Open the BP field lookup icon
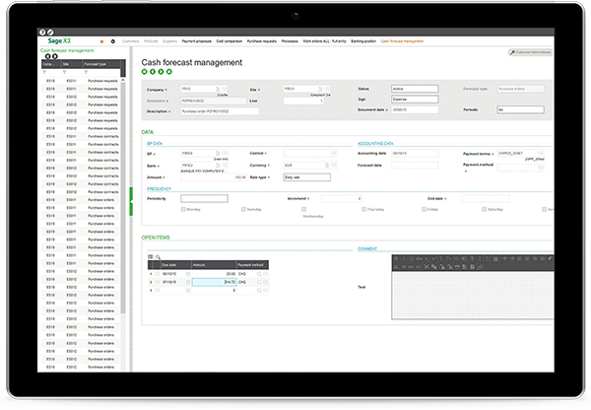Image resolution: width=591 pixels, height=410 pixels. pos(218,153)
